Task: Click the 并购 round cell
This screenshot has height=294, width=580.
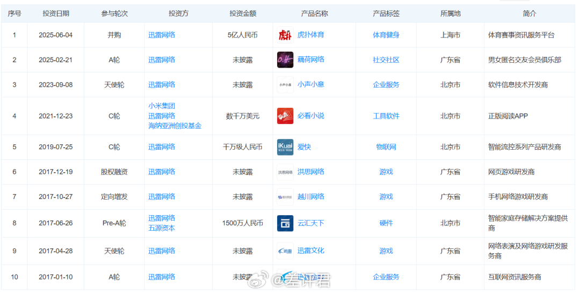Action: (x=114, y=35)
